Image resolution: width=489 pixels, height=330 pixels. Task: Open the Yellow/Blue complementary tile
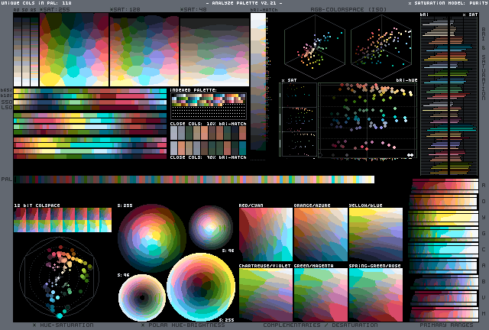(375, 235)
